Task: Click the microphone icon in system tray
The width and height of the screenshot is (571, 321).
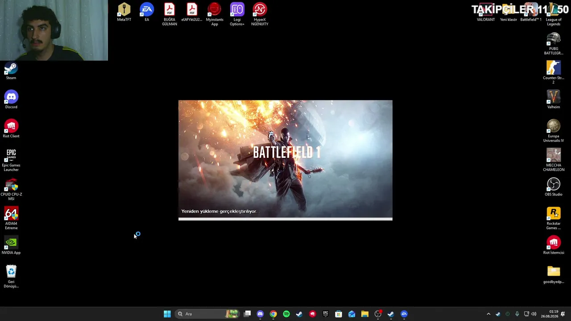Action: pos(517,314)
